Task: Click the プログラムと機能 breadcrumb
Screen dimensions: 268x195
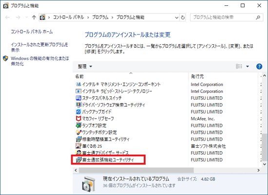Action: point(131,17)
